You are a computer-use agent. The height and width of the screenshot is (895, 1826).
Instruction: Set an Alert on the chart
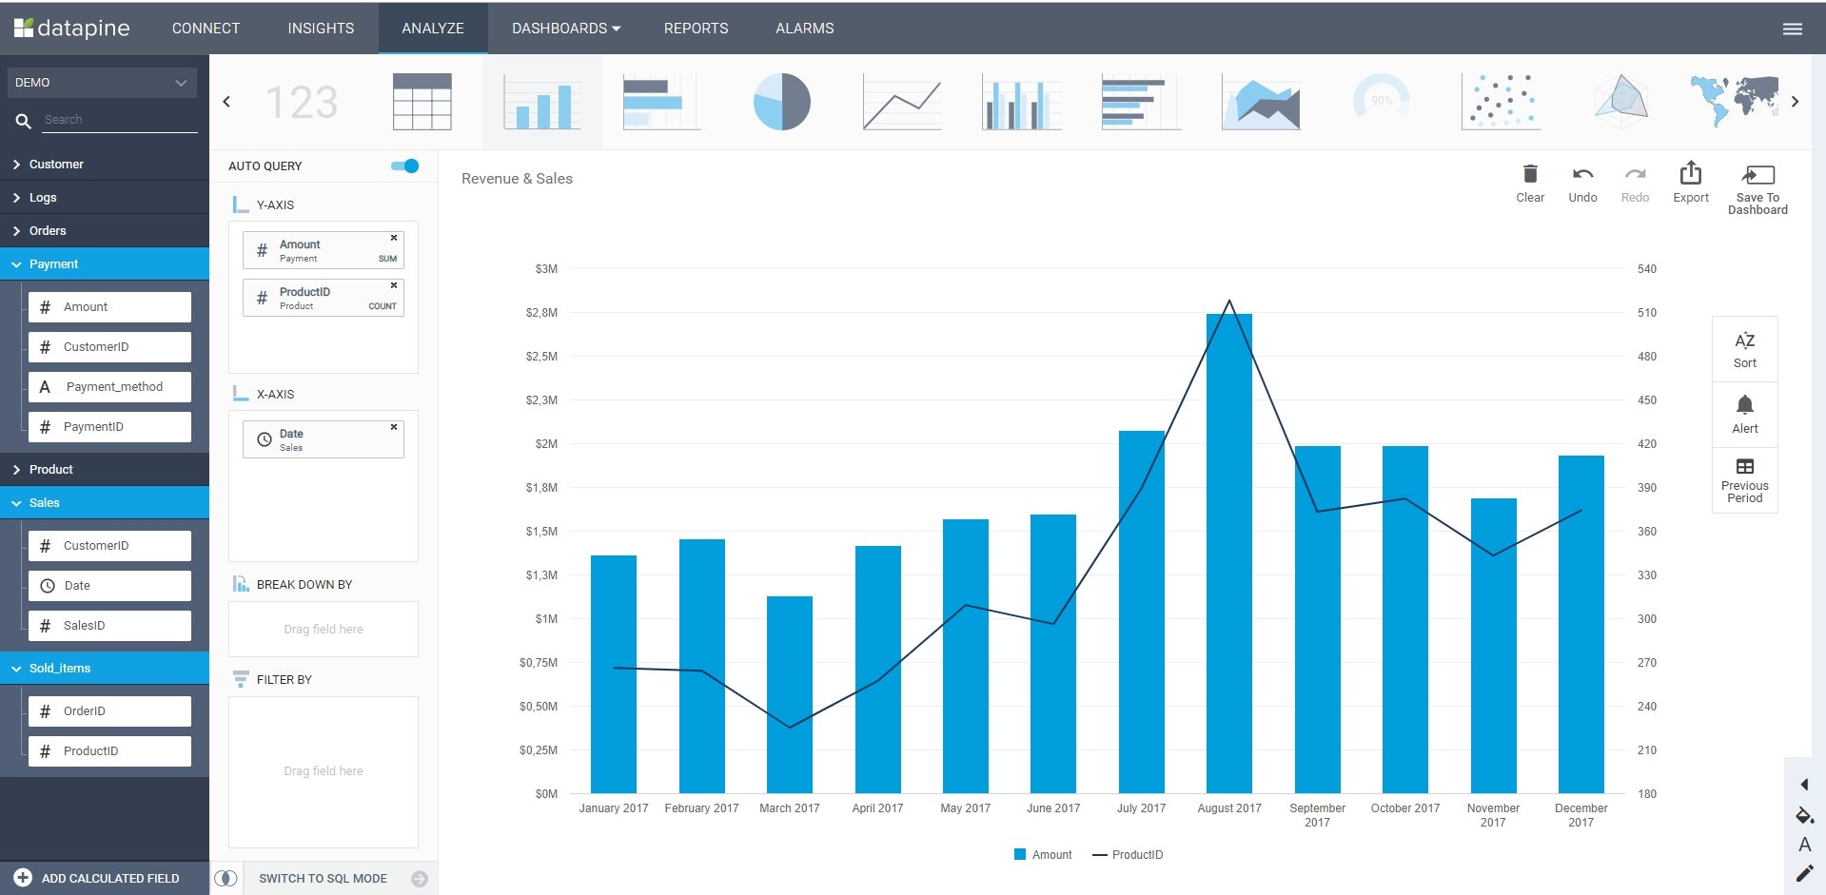(1745, 415)
